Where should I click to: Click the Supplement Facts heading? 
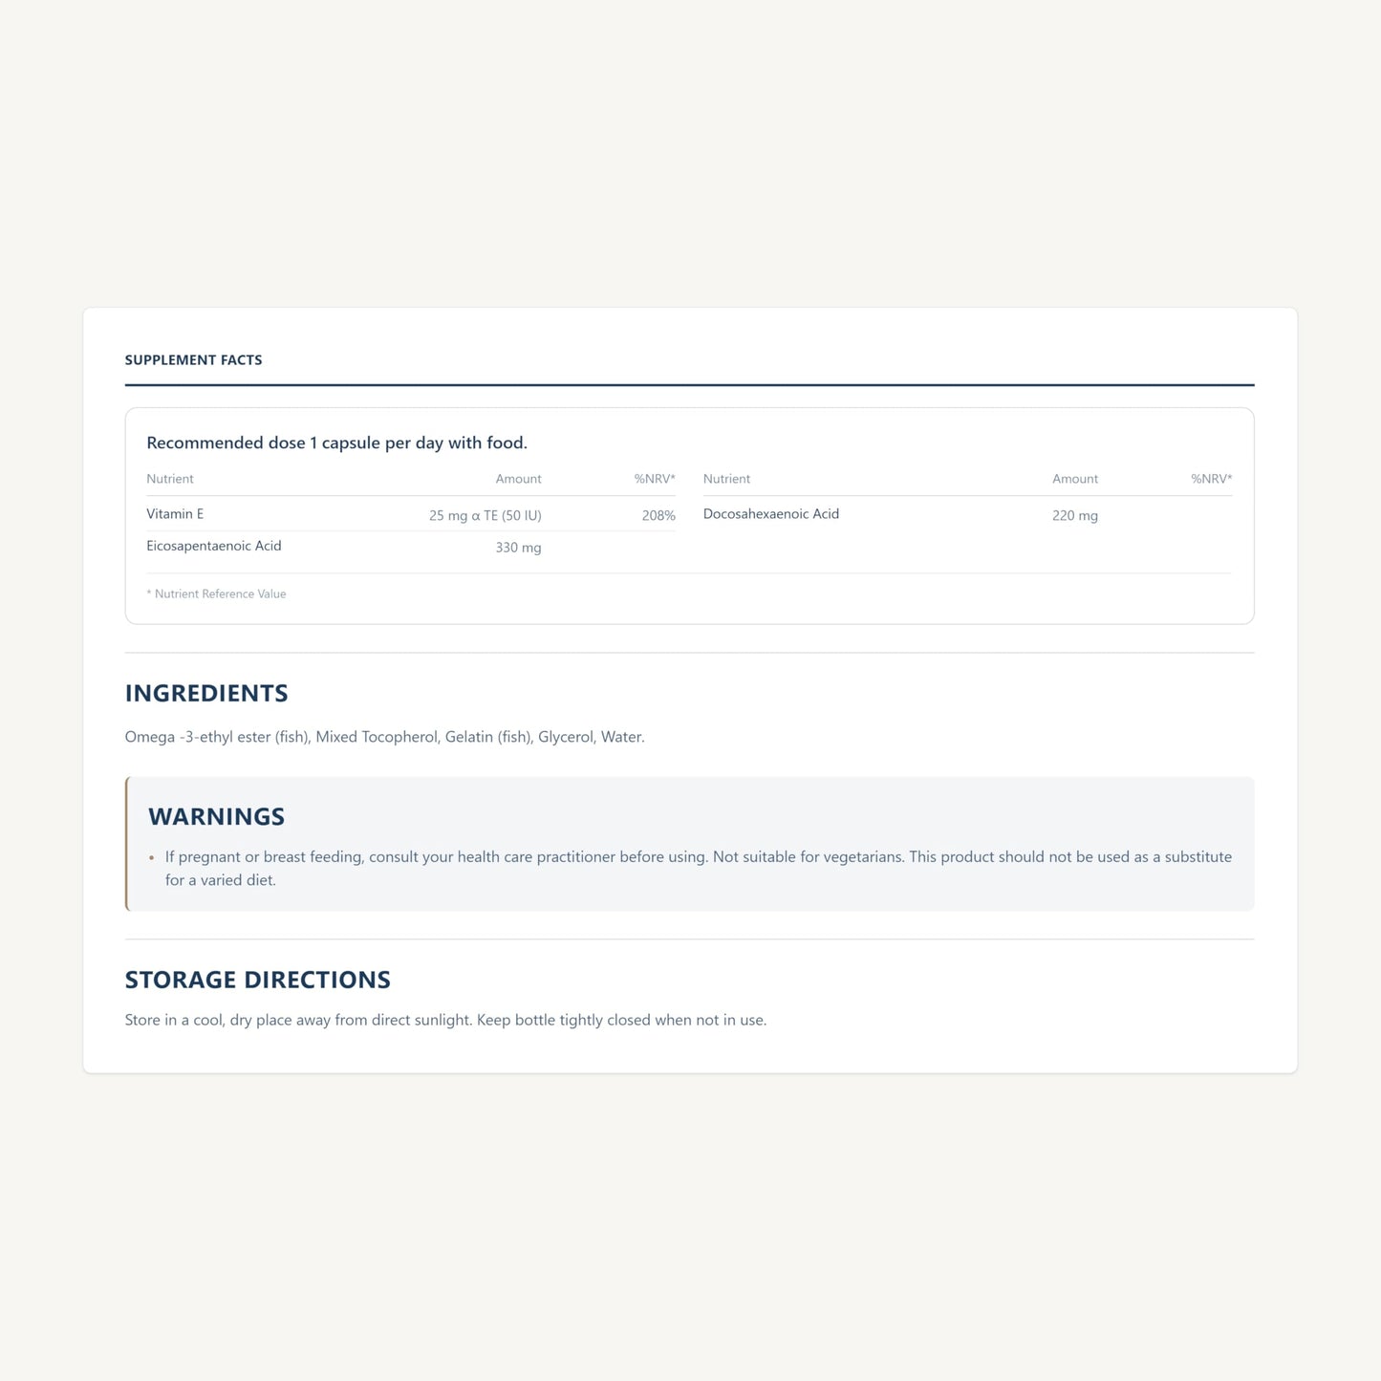193,360
